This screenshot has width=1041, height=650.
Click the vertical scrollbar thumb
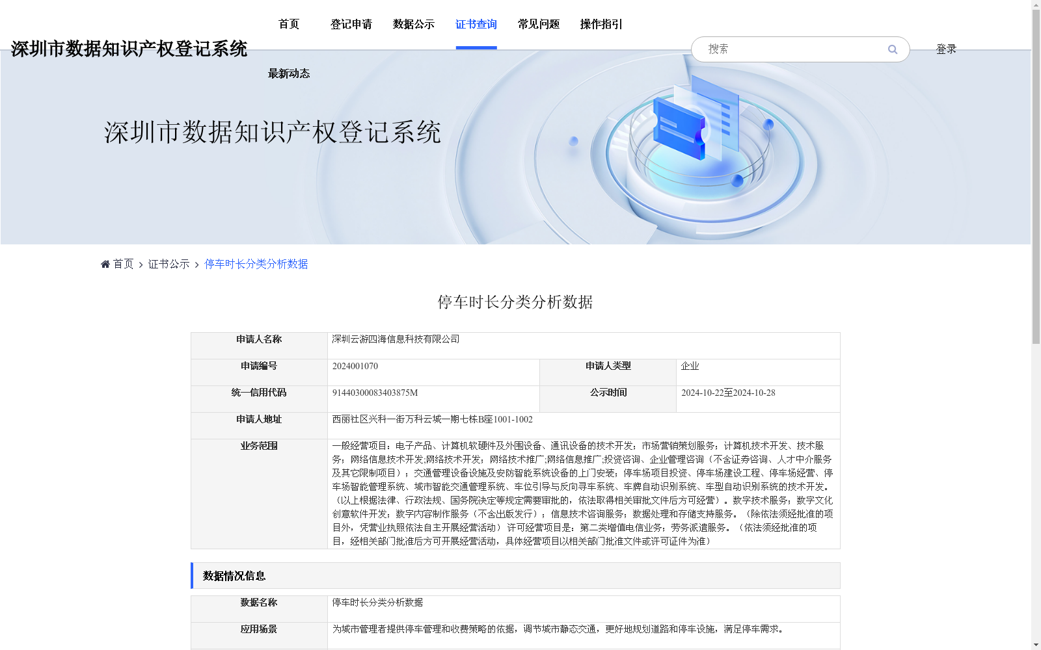pos(1036,177)
